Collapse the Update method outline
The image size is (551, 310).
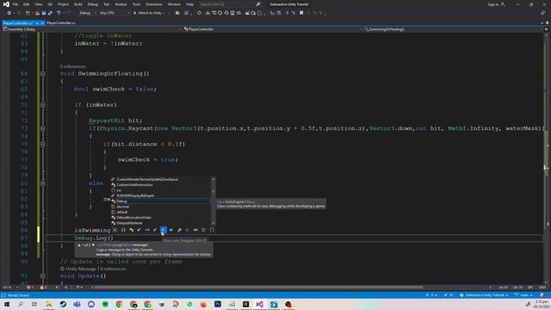click(42, 276)
